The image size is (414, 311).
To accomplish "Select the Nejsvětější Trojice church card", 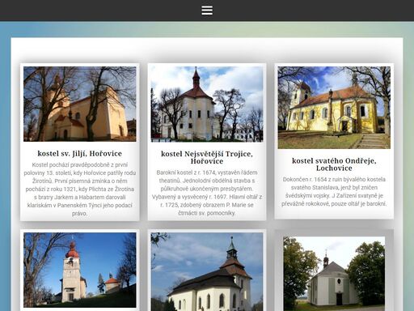I will [x=207, y=142].
